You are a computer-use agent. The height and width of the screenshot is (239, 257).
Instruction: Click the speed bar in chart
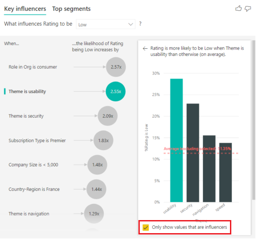point(225,172)
